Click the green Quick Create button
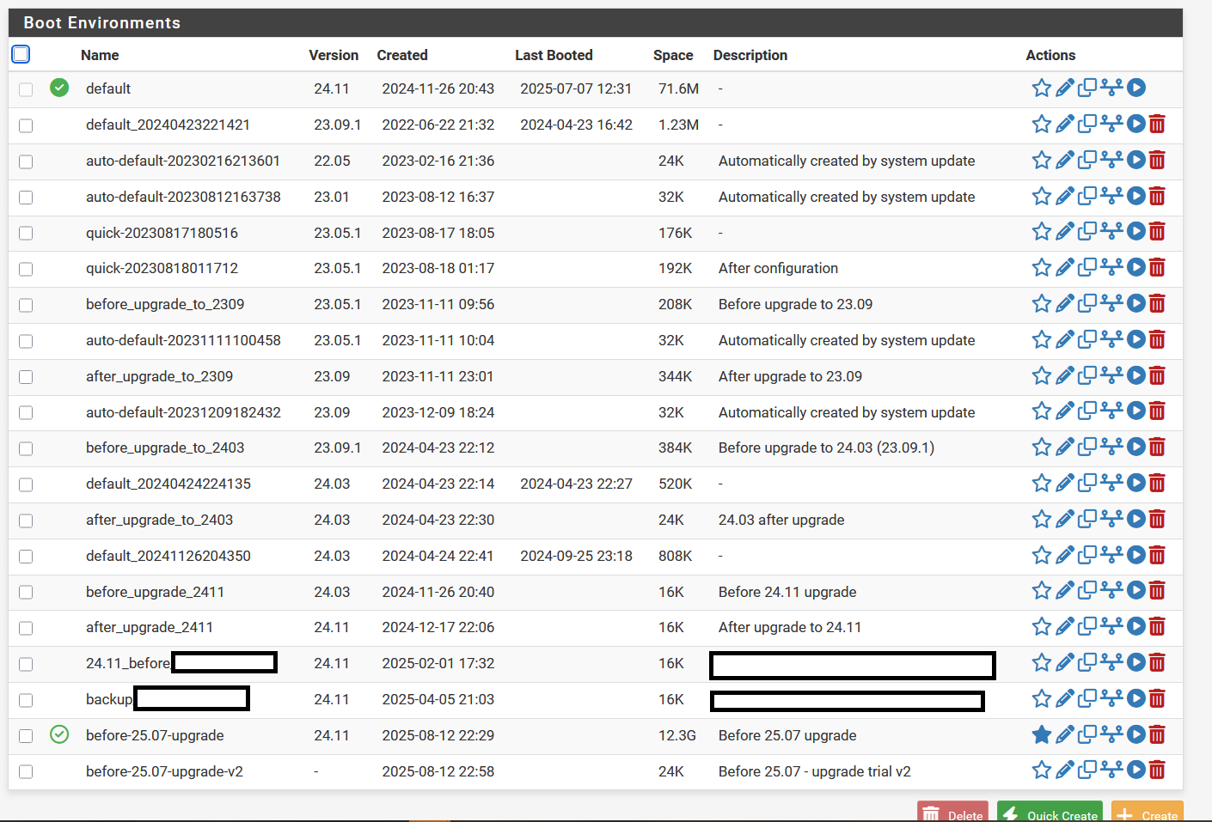1212x822 pixels. [x=1050, y=813]
